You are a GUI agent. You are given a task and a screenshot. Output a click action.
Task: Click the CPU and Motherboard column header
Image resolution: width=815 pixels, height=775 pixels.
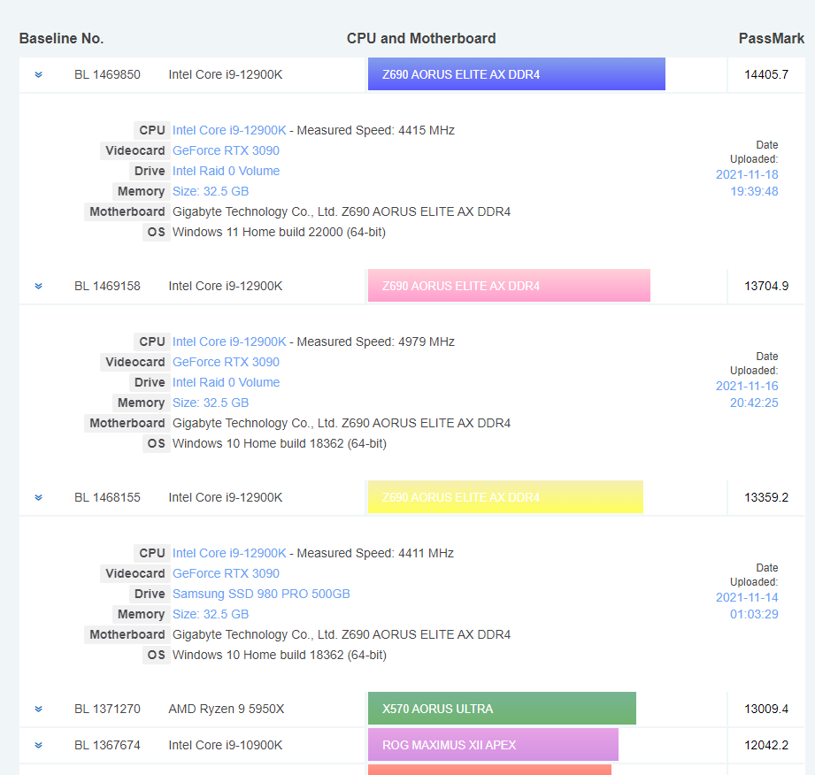click(x=421, y=38)
